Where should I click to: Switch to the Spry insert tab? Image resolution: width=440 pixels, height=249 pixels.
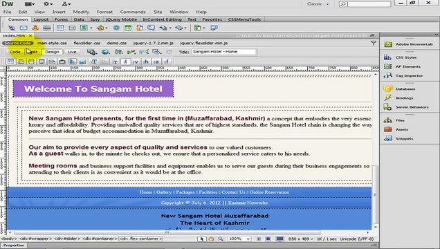pos(95,19)
